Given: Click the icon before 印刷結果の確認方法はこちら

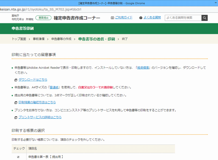Looking at the screenshot, I should [x=16, y=103].
